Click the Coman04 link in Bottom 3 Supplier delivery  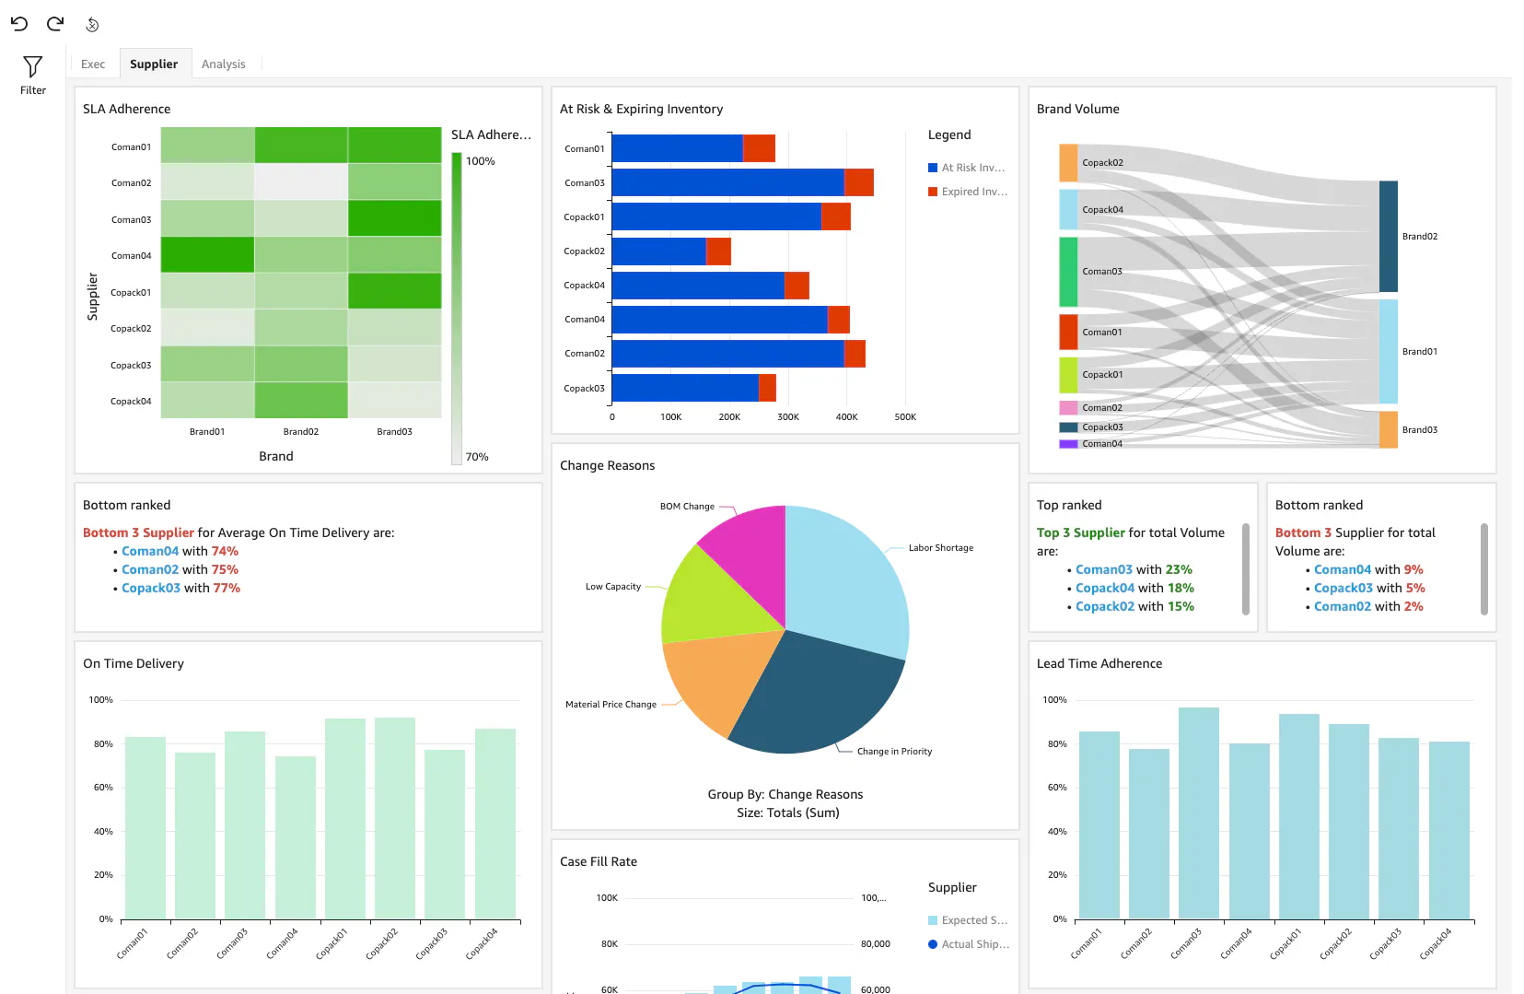(150, 551)
